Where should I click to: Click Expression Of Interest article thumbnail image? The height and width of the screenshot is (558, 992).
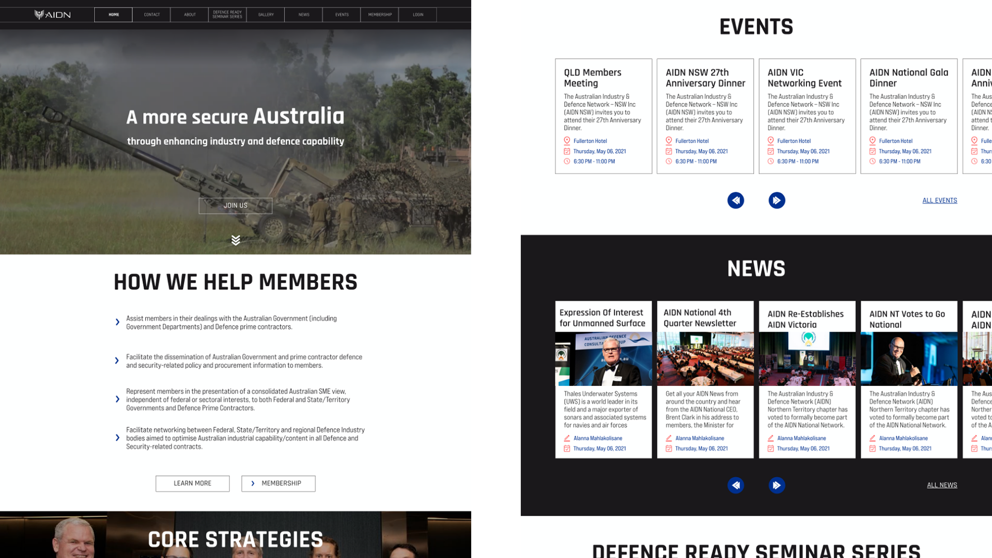click(603, 359)
